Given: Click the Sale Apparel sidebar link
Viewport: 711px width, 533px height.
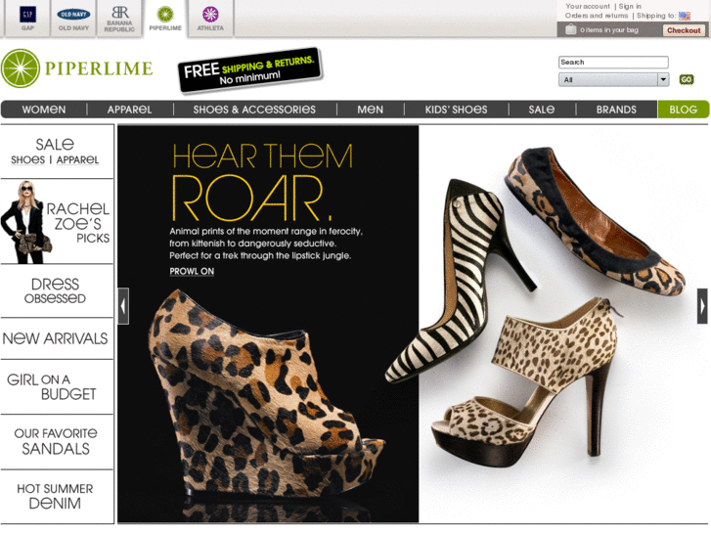Looking at the screenshot, I should tap(77, 159).
